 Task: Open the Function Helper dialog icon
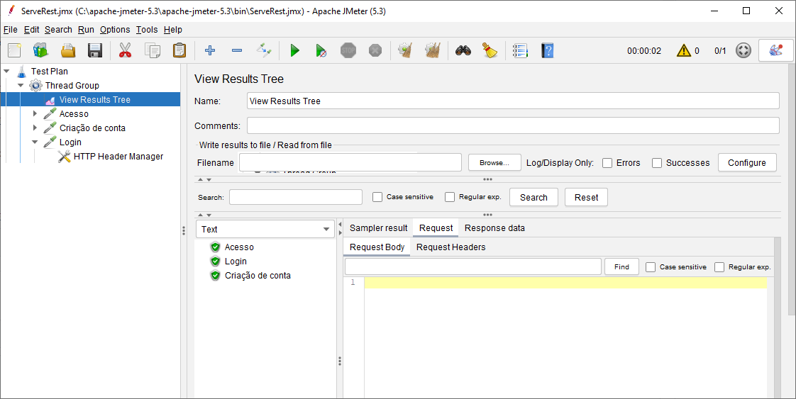[x=520, y=50]
